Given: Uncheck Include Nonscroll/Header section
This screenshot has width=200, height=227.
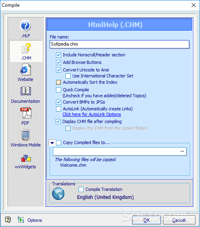Looking at the screenshot, I should (x=58, y=55).
